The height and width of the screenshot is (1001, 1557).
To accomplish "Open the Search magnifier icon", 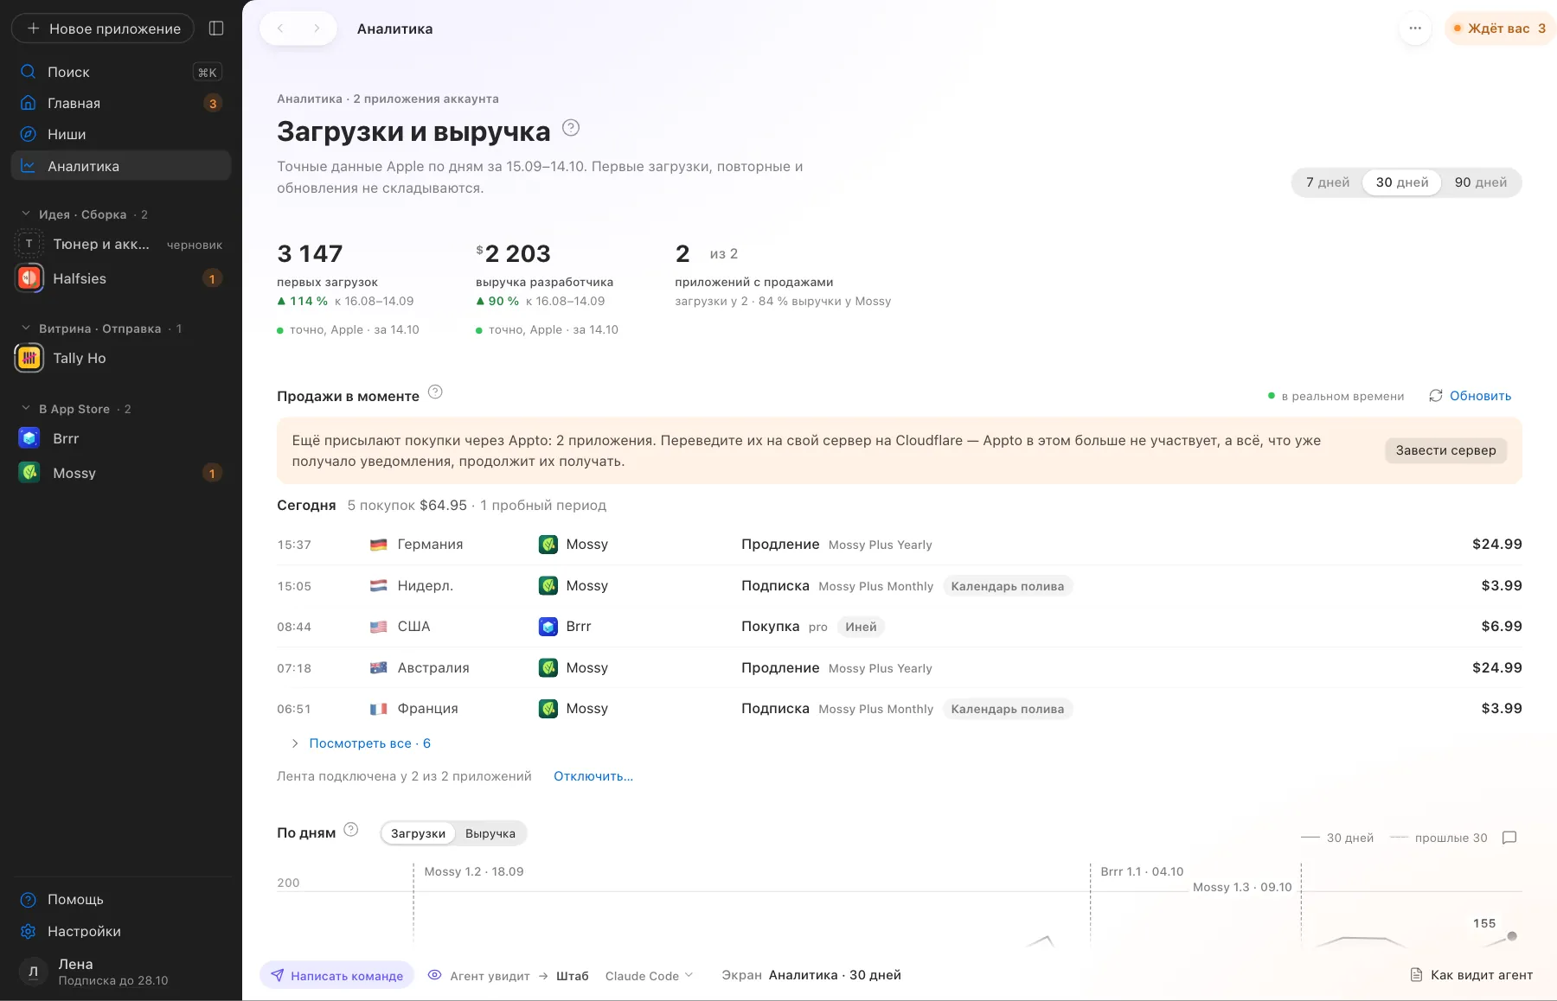I will point(29,72).
